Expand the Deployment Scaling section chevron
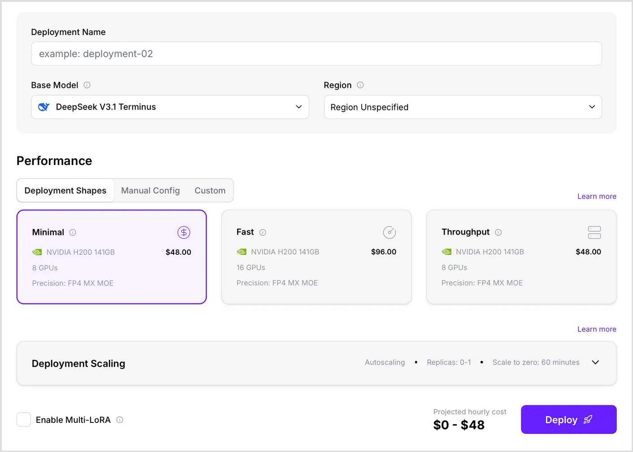The image size is (633, 452). pyautogui.click(x=595, y=362)
